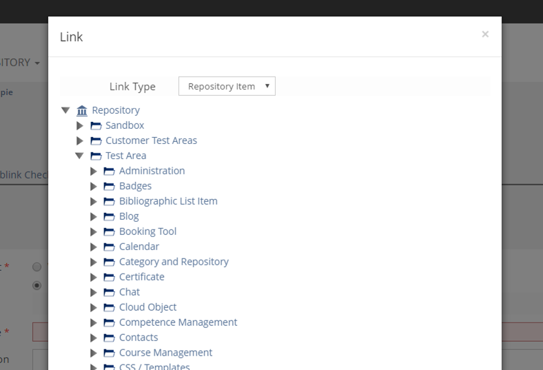Click the Repository building icon
Screen dimensions: 543x370
(82, 110)
